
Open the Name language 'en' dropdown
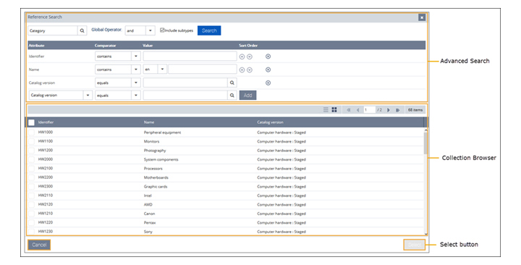(x=162, y=70)
